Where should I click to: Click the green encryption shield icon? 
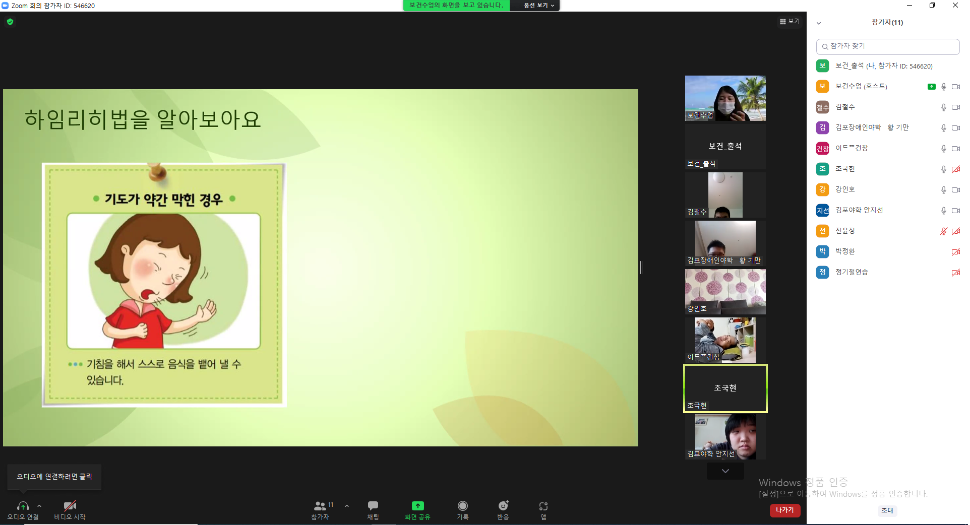[x=10, y=22]
